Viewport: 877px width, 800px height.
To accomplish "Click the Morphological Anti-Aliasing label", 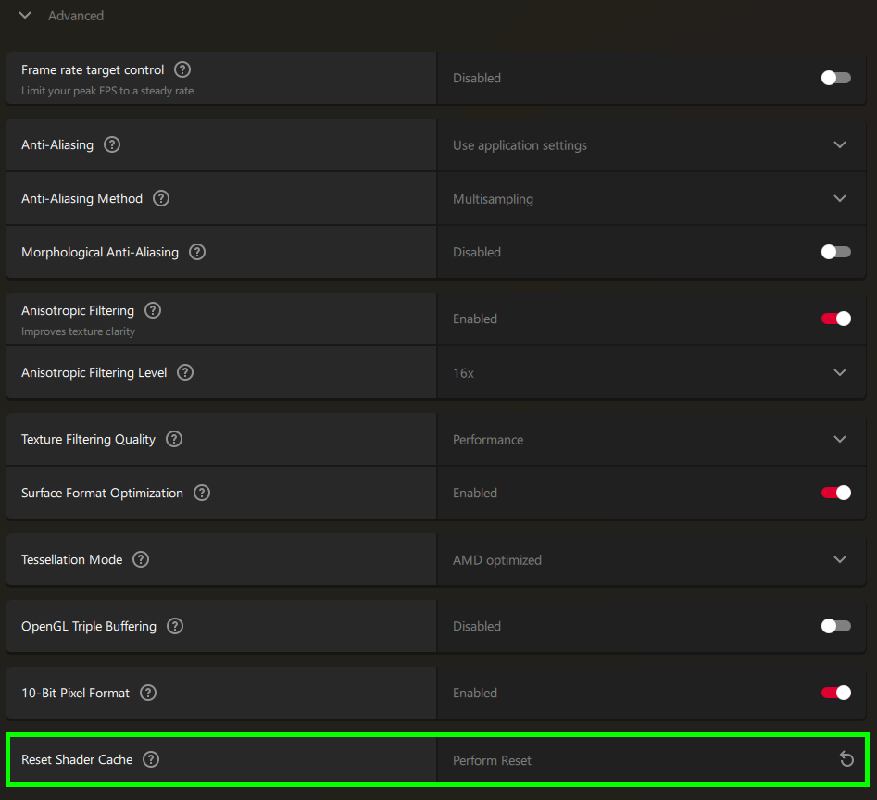I will [100, 253].
